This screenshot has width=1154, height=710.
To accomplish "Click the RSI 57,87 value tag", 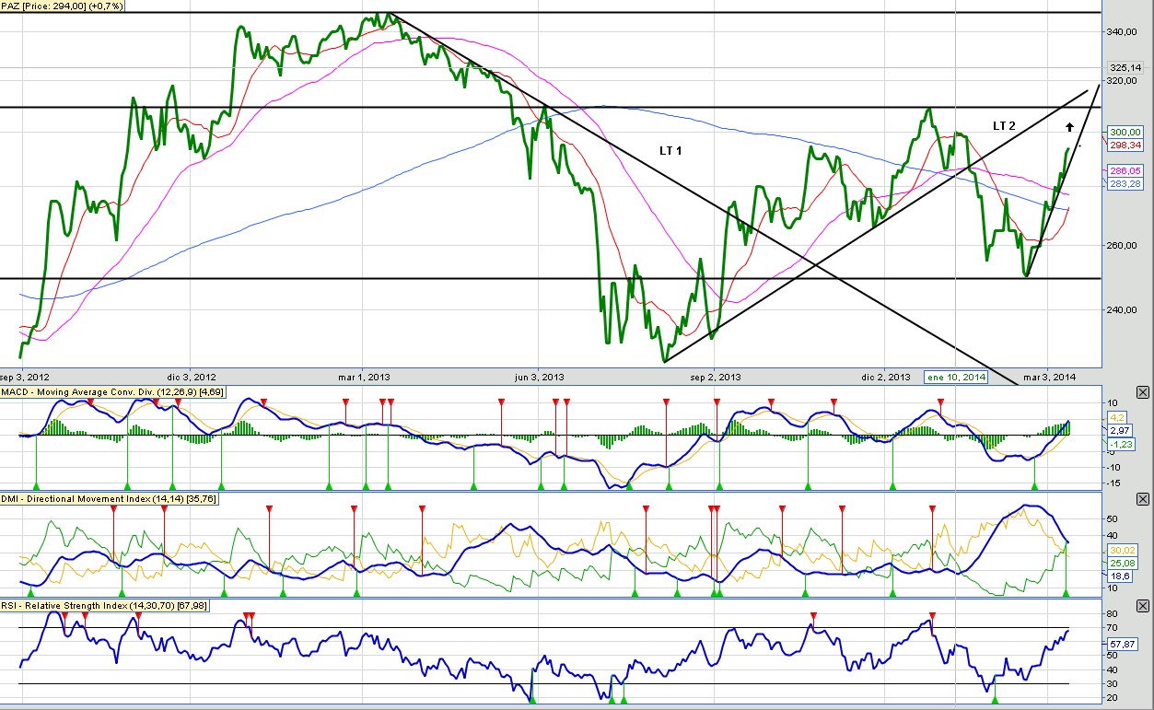I will tap(1121, 646).
